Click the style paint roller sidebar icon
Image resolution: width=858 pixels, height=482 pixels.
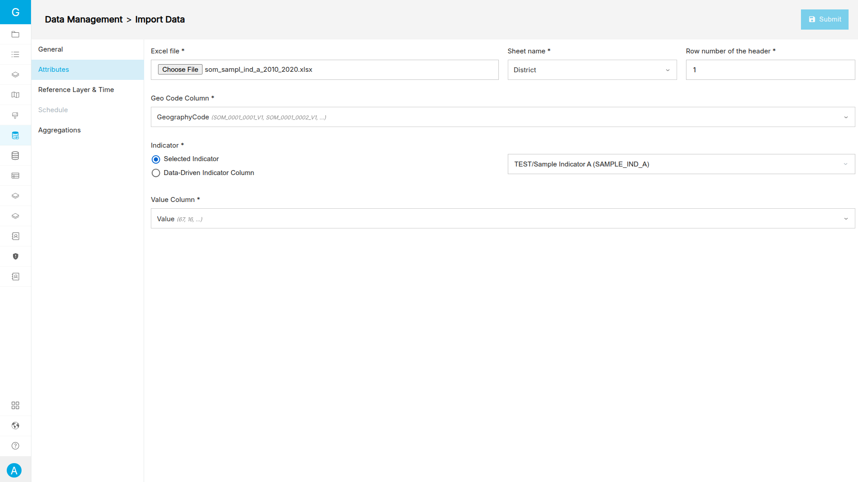pos(15,115)
